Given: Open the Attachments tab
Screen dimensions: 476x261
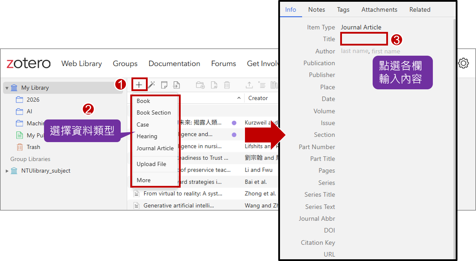Looking at the screenshot, I should (379, 10).
